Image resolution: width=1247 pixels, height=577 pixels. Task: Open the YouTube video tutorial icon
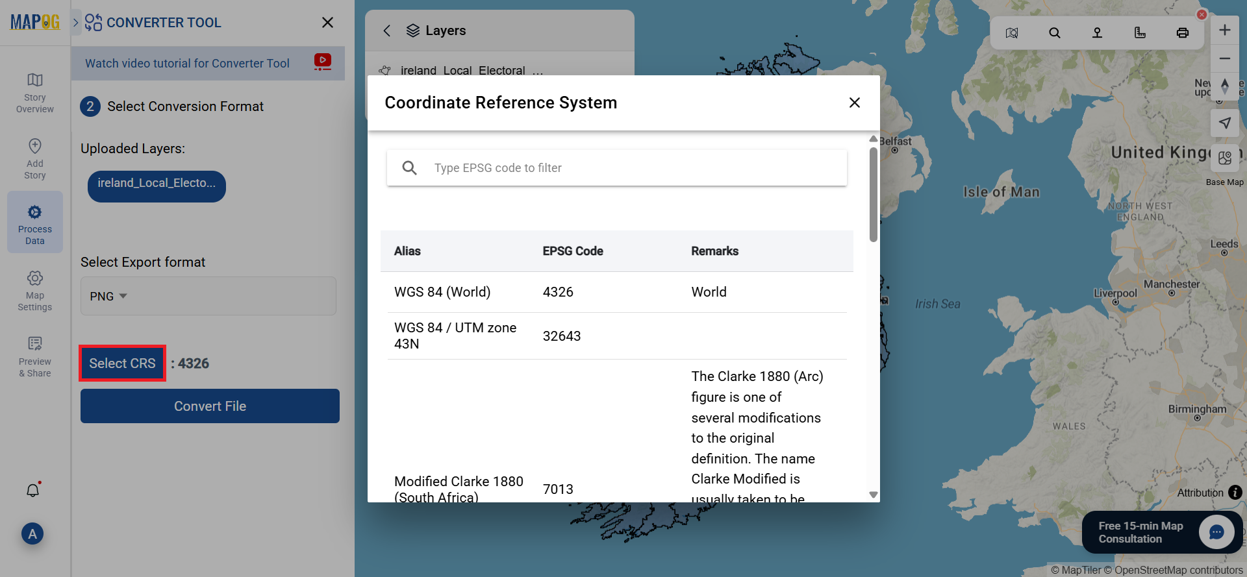(x=322, y=62)
